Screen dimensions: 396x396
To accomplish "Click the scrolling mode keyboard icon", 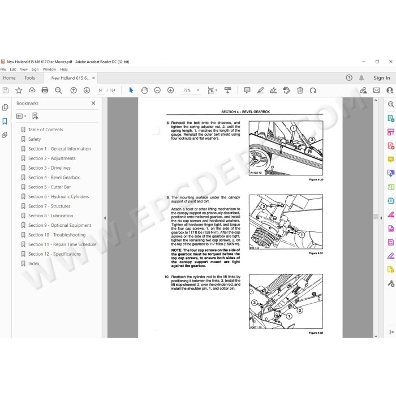I will 227,90.
